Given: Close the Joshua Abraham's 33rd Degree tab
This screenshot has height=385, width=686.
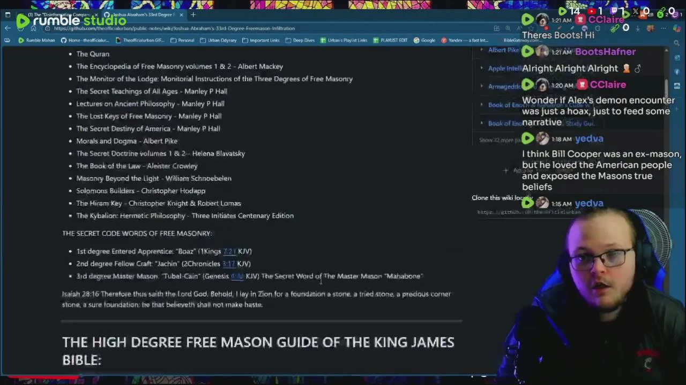Looking at the screenshot, I should (181, 15).
